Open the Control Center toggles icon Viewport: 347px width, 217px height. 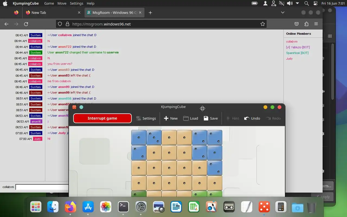315,3
